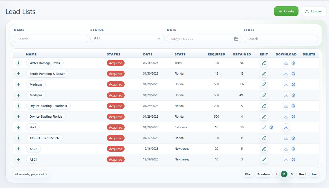The image size is (329, 188).
Task: Edit the Water Damage, Texas list
Action: click(x=264, y=63)
